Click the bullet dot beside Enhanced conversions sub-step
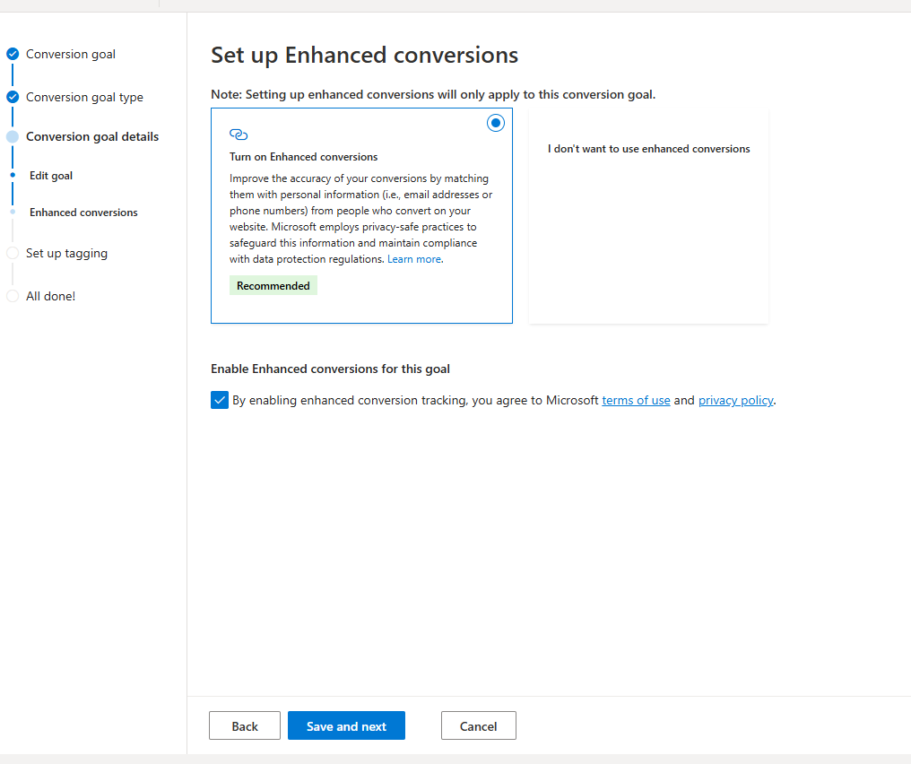This screenshot has width=911, height=764. (x=13, y=213)
